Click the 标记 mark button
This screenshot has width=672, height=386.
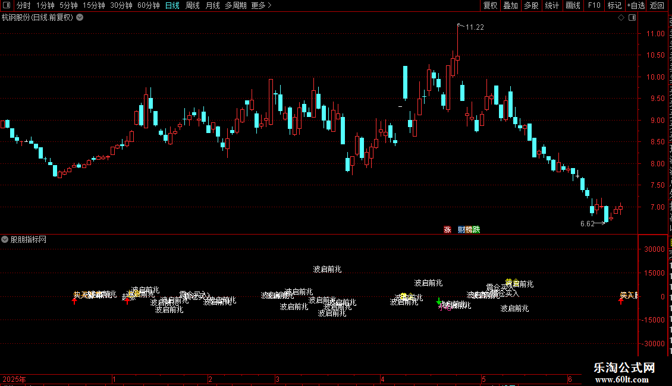tap(614, 5)
